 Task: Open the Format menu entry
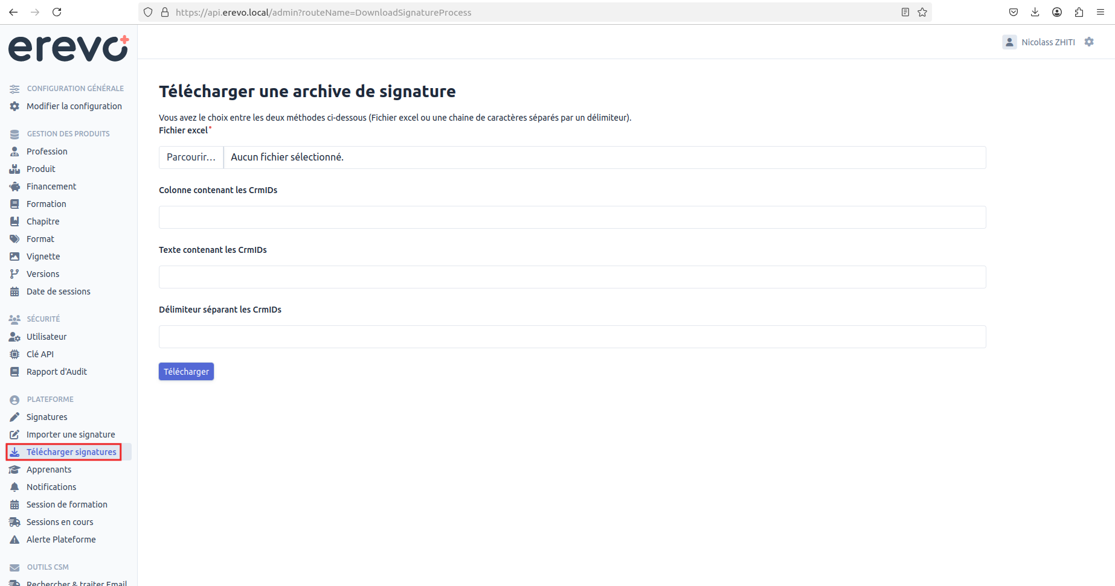click(x=40, y=239)
